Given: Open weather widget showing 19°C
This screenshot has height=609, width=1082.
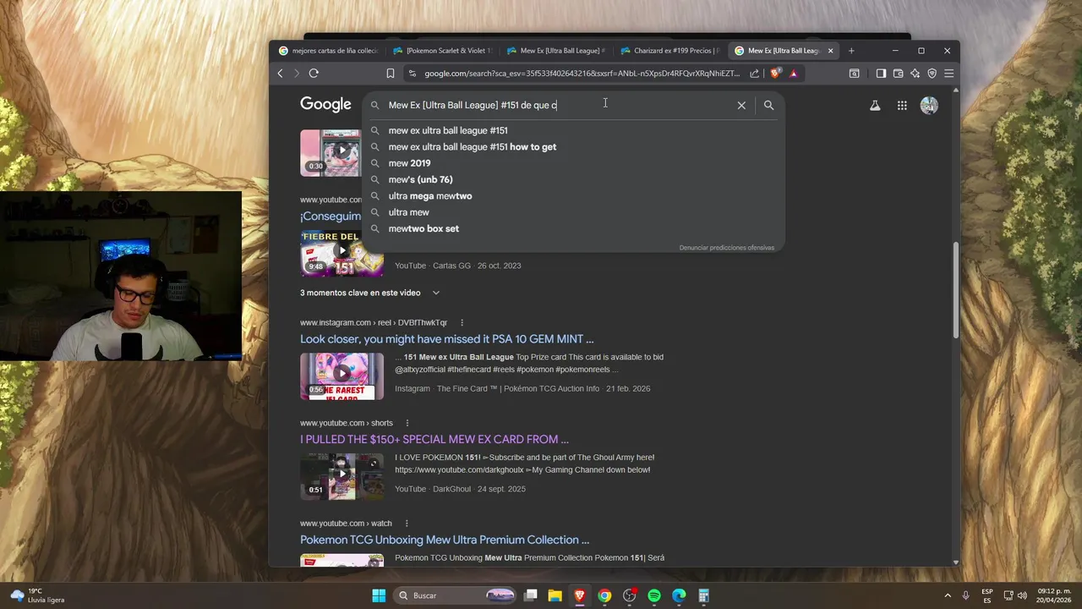Looking at the screenshot, I should tap(38, 595).
